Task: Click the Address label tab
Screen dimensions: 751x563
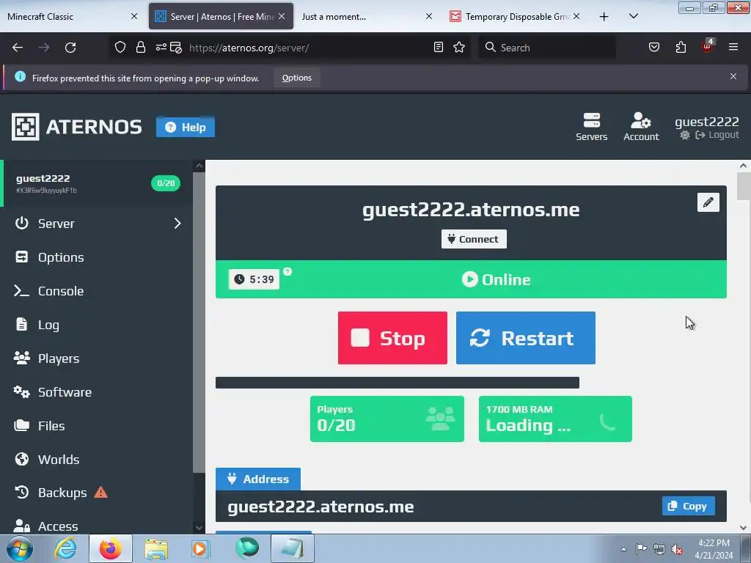Action: pos(258,479)
